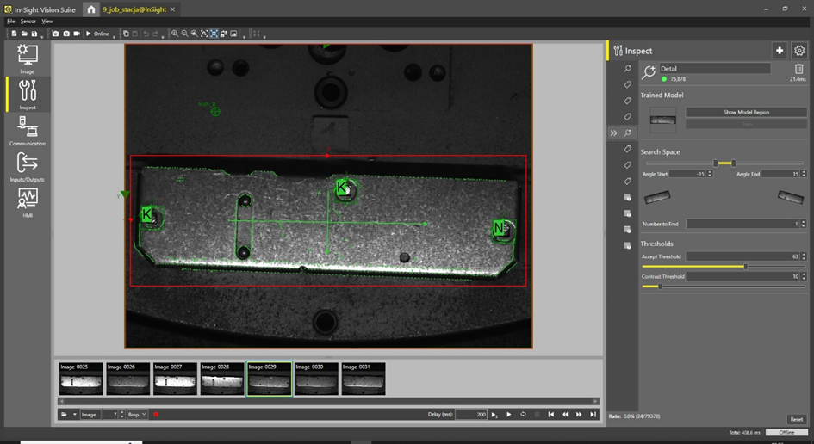Toggle the loop playback icon

pyautogui.click(x=523, y=415)
